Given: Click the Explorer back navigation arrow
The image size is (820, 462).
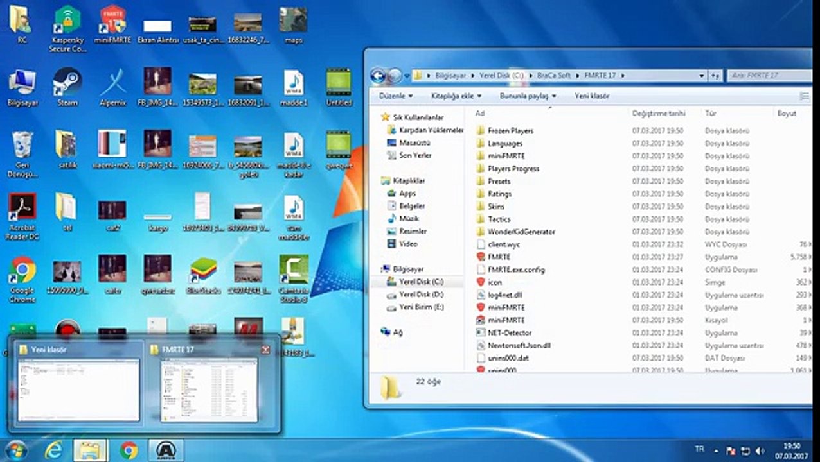Looking at the screenshot, I should click(x=378, y=76).
